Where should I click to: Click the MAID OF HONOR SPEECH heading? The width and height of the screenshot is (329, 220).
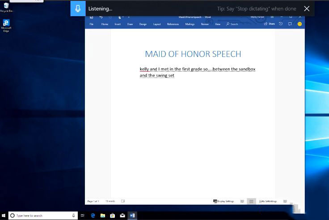193,54
